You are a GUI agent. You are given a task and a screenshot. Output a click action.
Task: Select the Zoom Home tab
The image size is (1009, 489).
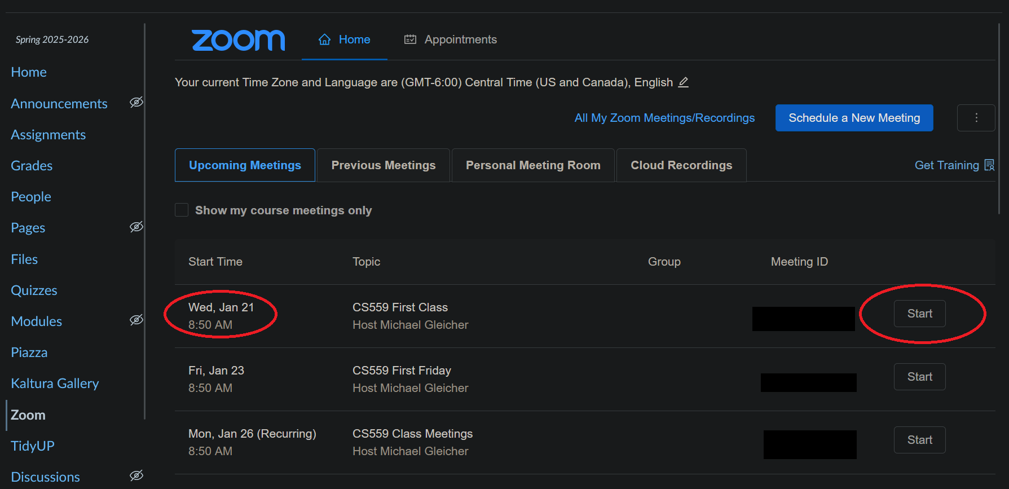click(345, 40)
